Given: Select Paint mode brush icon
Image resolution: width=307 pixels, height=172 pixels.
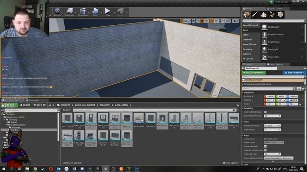Looking at the screenshot, I should [255, 15].
